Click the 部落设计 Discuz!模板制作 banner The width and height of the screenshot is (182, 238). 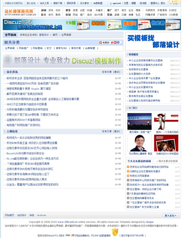tap(63, 60)
